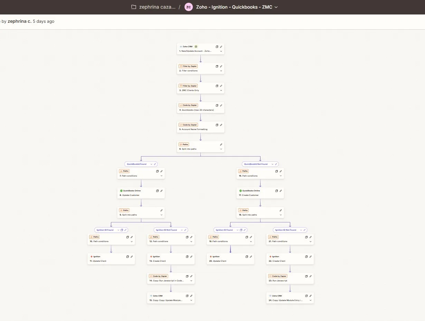
Task: Open Ignition ID Not Found dropdown under step 18
Action: coord(300,230)
